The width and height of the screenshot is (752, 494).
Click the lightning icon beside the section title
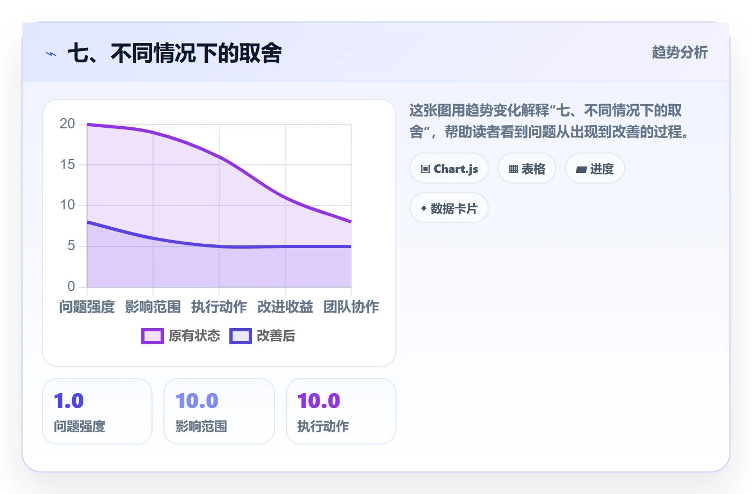(x=51, y=54)
